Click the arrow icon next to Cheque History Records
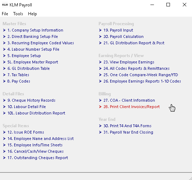Viewport: 192px width, 180px height. pyautogui.click(x=4, y=100)
